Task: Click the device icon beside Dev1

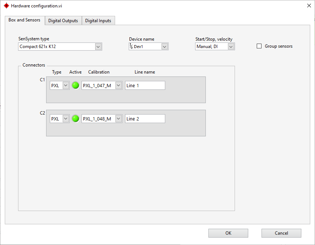Action: (x=131, y=47)
